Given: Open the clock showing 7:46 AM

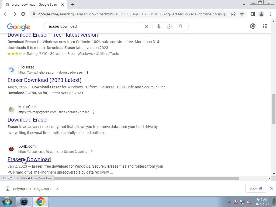Looking at the screenshot, I should (262, 202).
